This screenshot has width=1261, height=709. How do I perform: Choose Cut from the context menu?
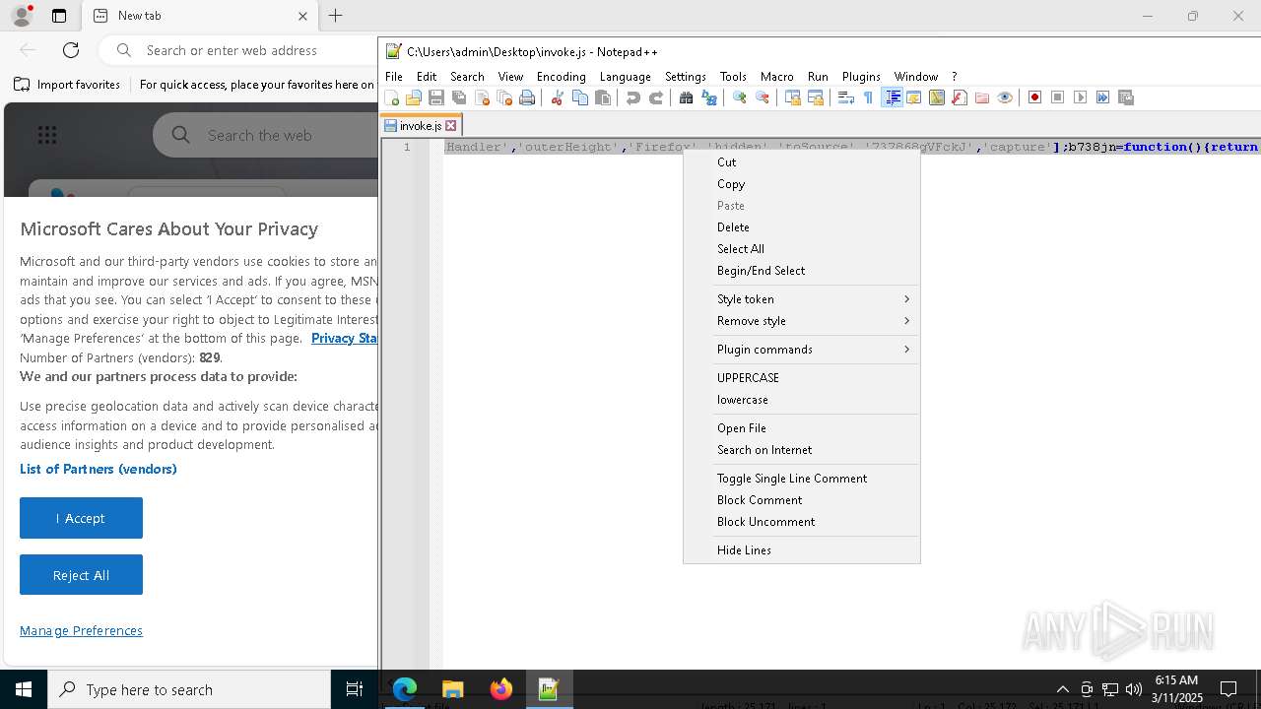click(x=801, y=161)
